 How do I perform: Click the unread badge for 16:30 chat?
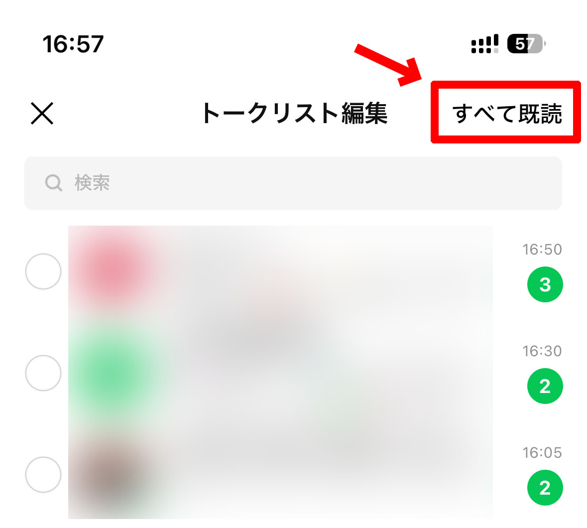pyautogui.click(x=545, y=386)
